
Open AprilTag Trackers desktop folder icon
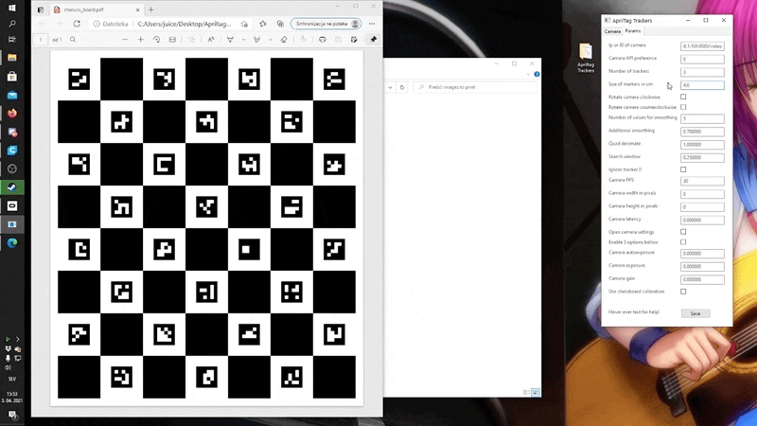click(586, 58)
